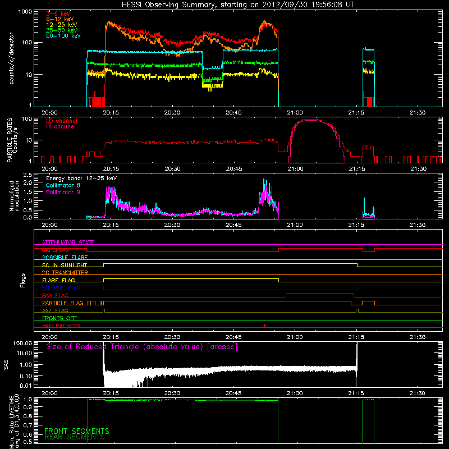Click the 20:00 tick under modulation plot
Image resolution: width=449 pixels, height=449 pixels.
[49, 225]
